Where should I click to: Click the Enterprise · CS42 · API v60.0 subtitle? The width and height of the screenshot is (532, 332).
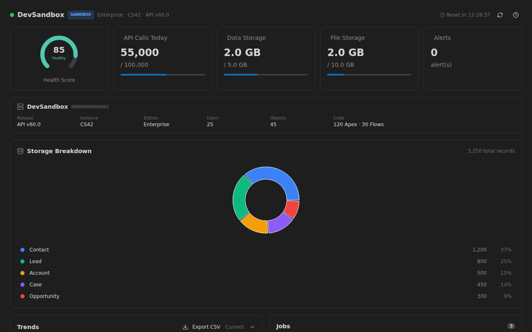point(133,15)
